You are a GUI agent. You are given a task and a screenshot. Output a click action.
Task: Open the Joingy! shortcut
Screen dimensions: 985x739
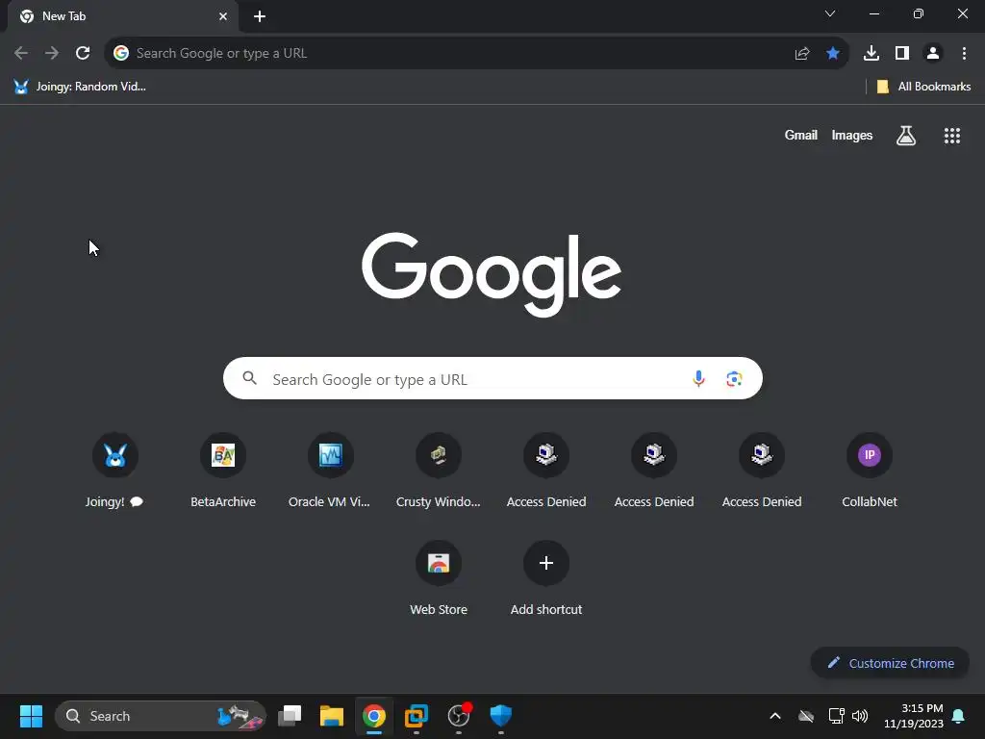(115, 470)
